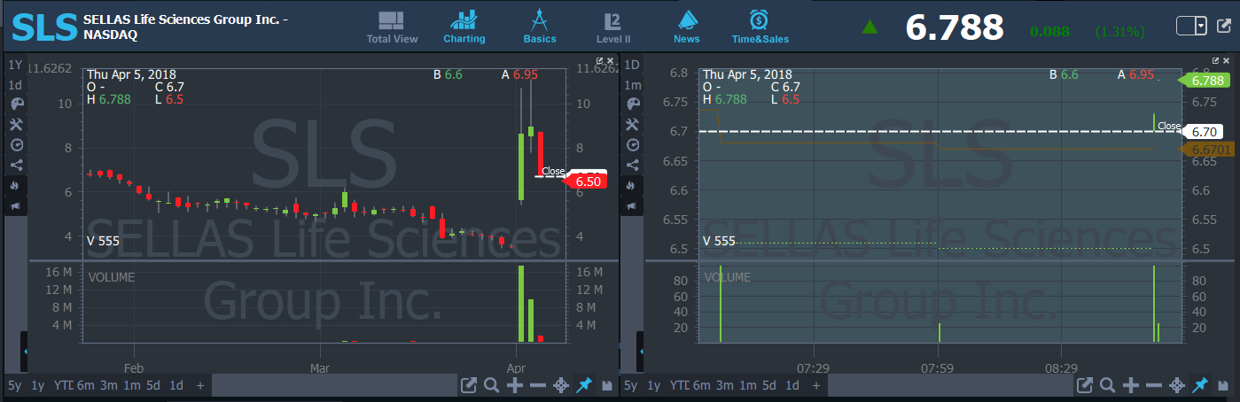Zoom in on the left chart
The image size is (1240, 402).
click(515, 385)
